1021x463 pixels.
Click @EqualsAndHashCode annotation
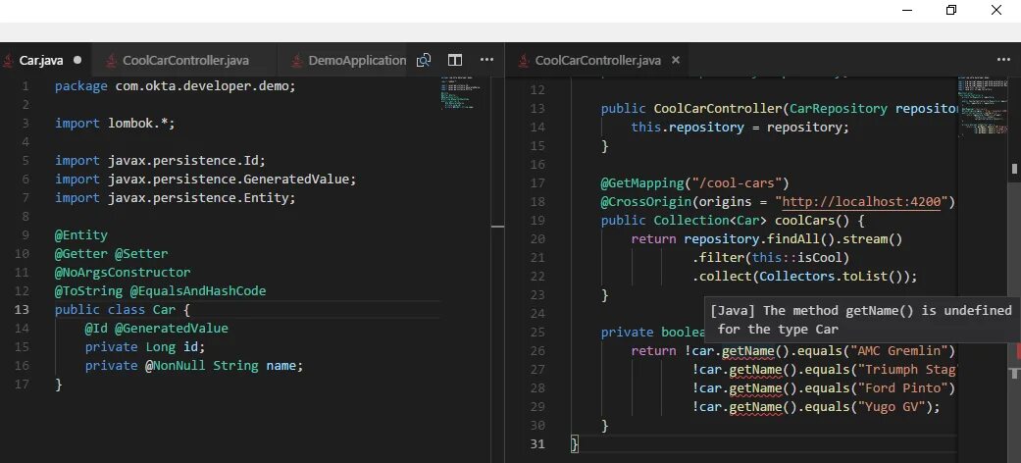point(198,291)
